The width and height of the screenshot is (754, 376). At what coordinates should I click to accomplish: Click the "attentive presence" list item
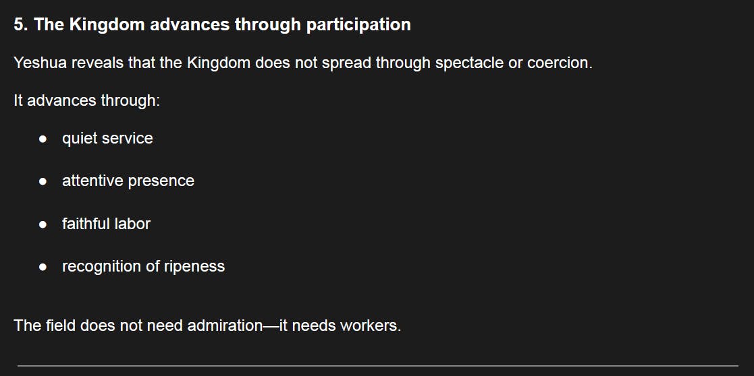(128, 181)
